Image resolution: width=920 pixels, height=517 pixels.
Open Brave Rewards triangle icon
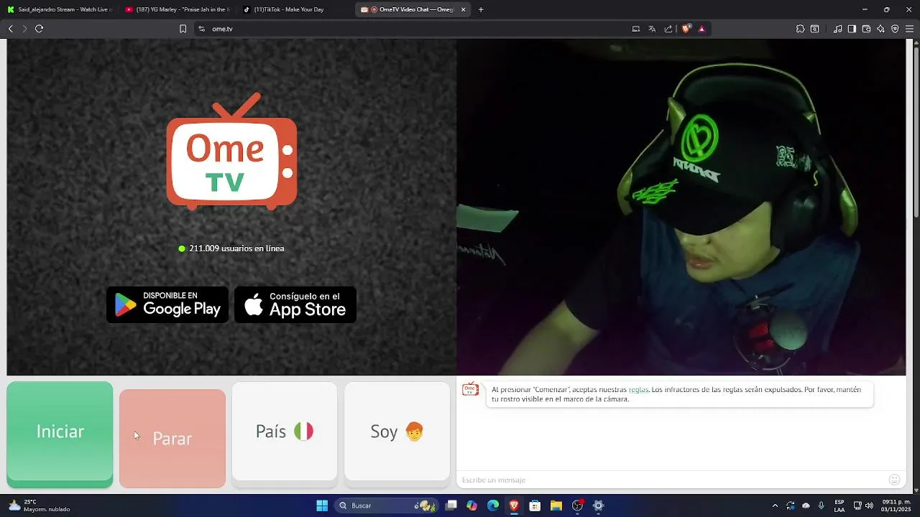point(701,29)
